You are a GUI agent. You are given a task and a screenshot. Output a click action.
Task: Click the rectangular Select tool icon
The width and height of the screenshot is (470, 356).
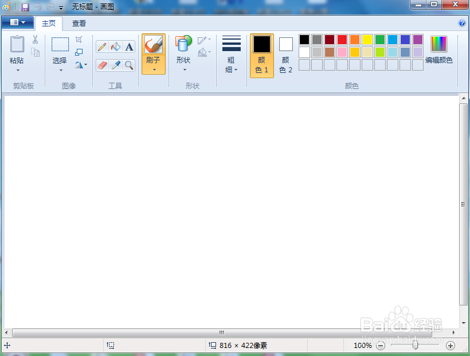coord(60,44)
